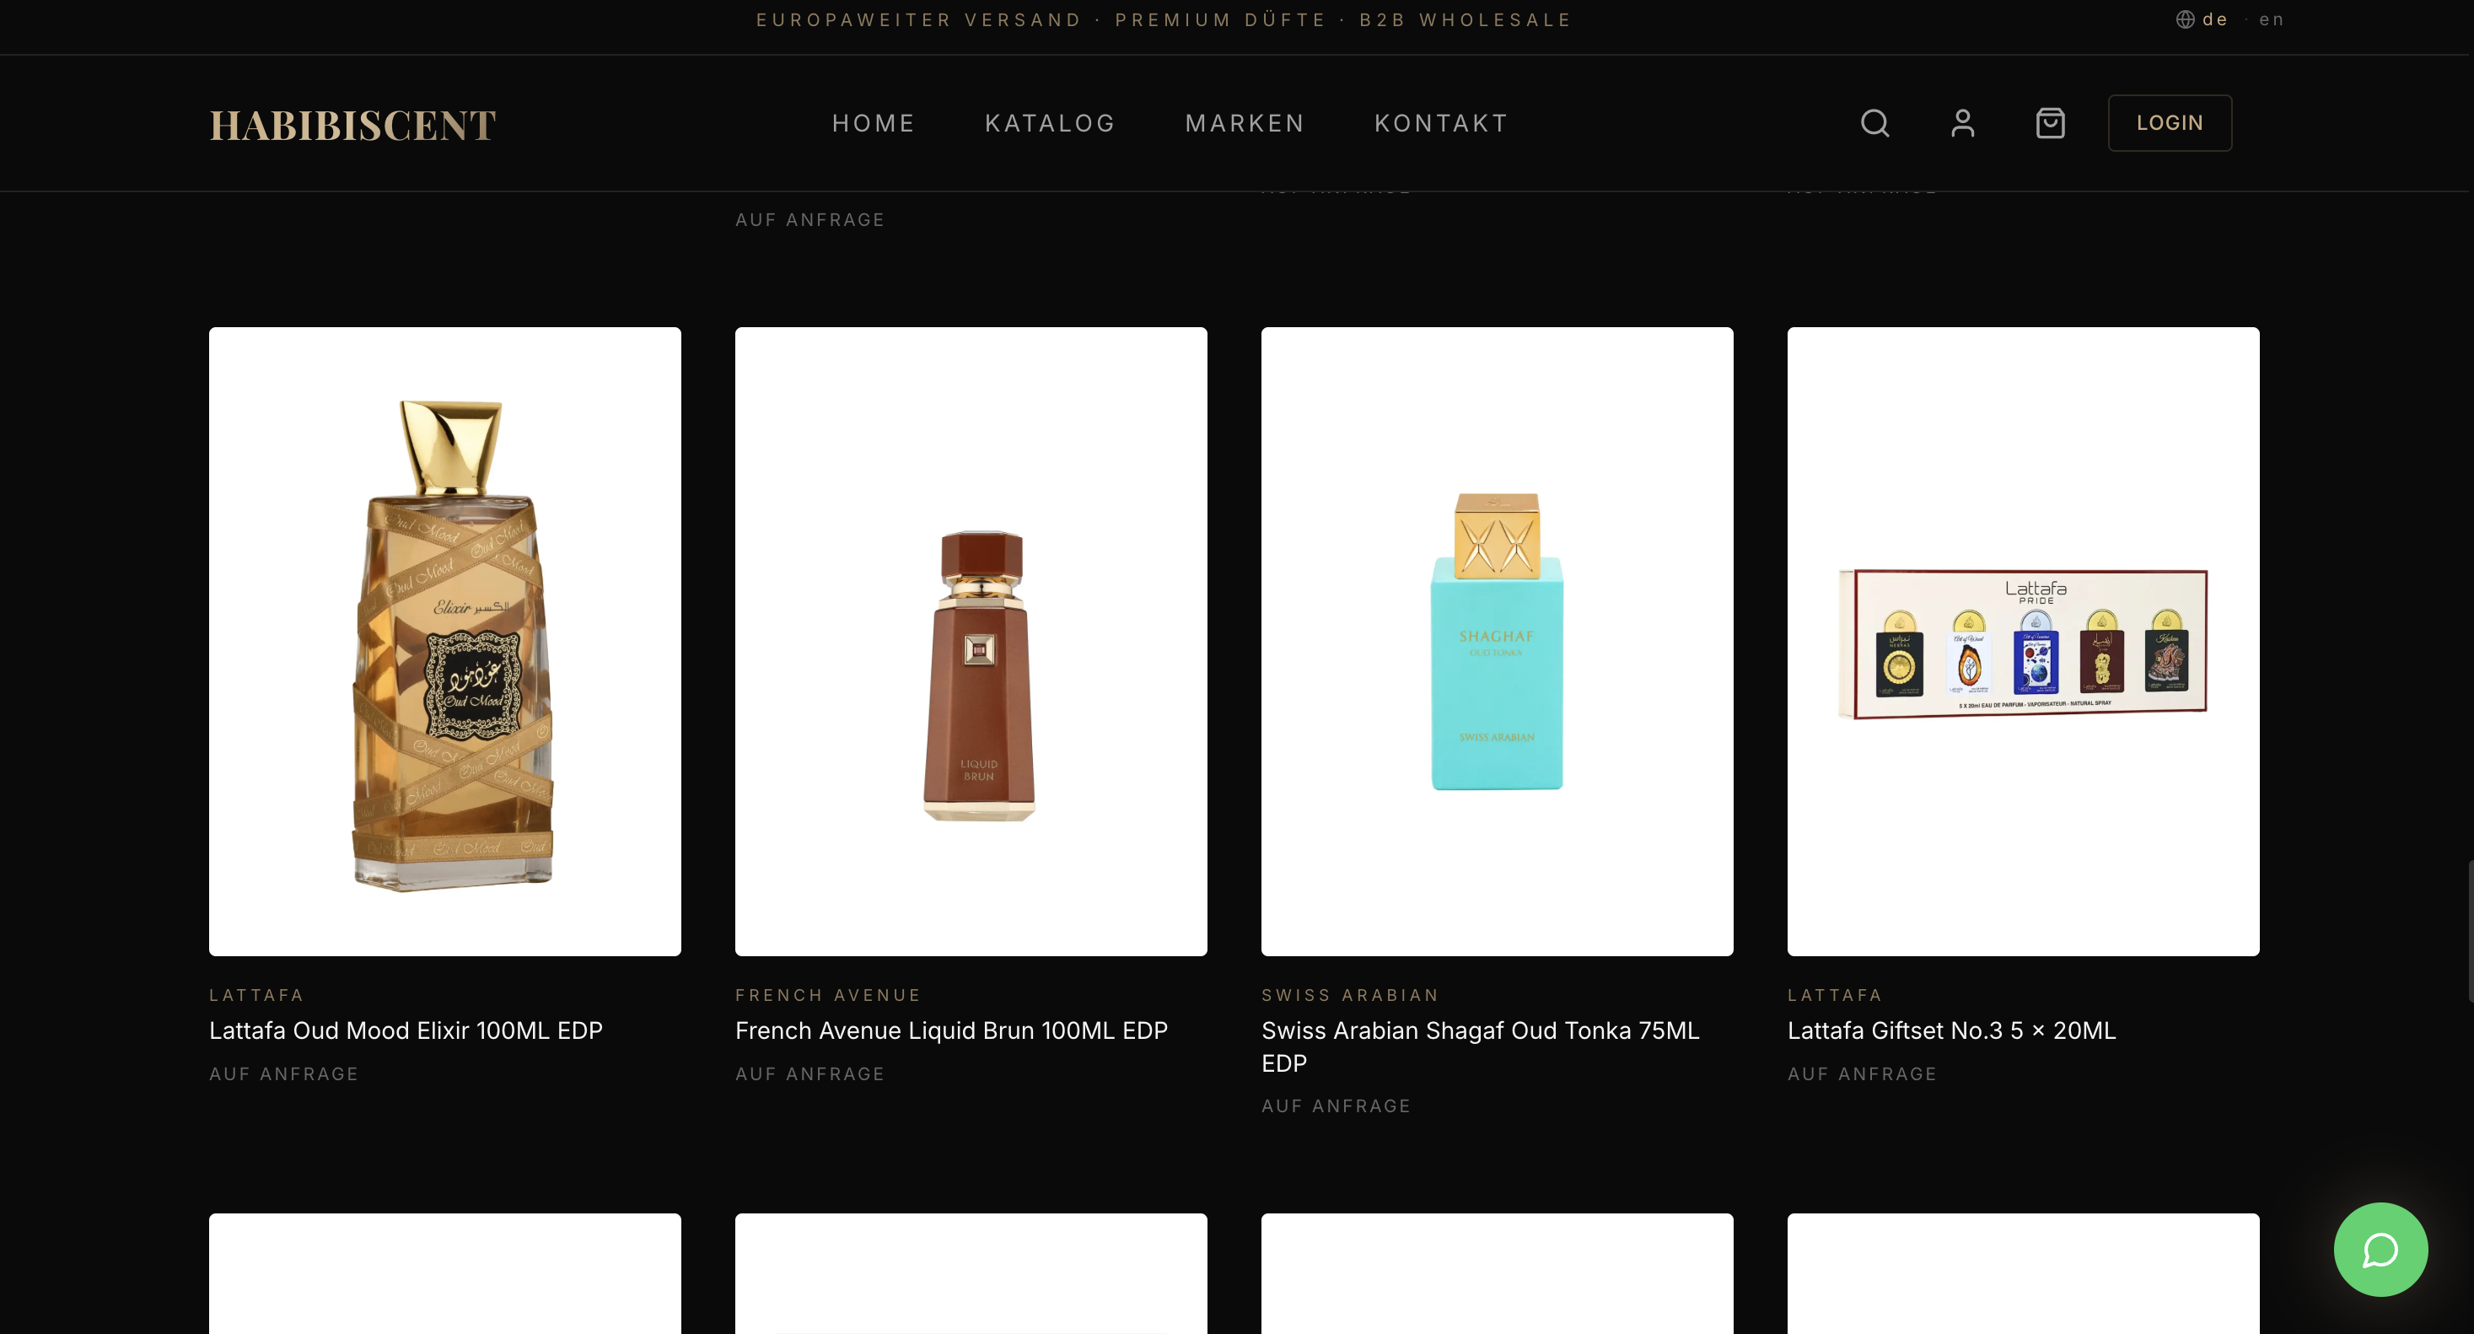Click the FRENCH AVENUE brand label
Viewport: 2474px width, 1334px height.
pyautogui.click(x=828, y=995)
